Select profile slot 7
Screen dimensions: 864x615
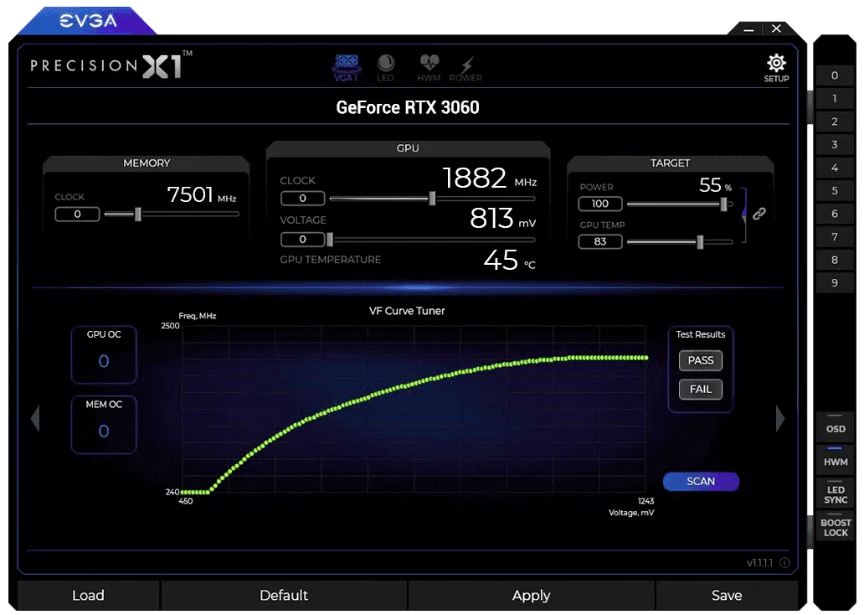click(834, 237)
